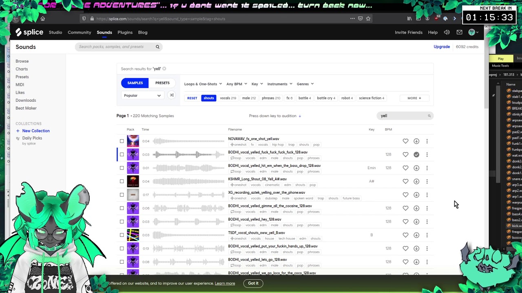Select checkbox for BODHI_vocal_yelled_hey_128
This screenshot has width=522, height=293.
[x=122, y=221]
